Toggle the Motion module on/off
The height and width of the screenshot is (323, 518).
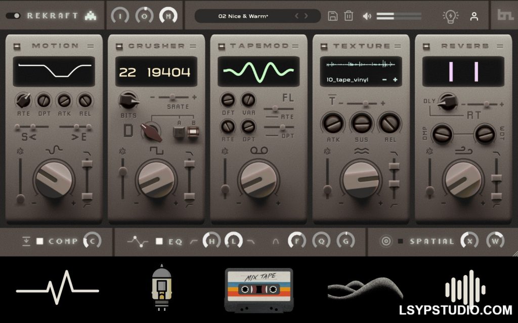(x=17, y=46)
